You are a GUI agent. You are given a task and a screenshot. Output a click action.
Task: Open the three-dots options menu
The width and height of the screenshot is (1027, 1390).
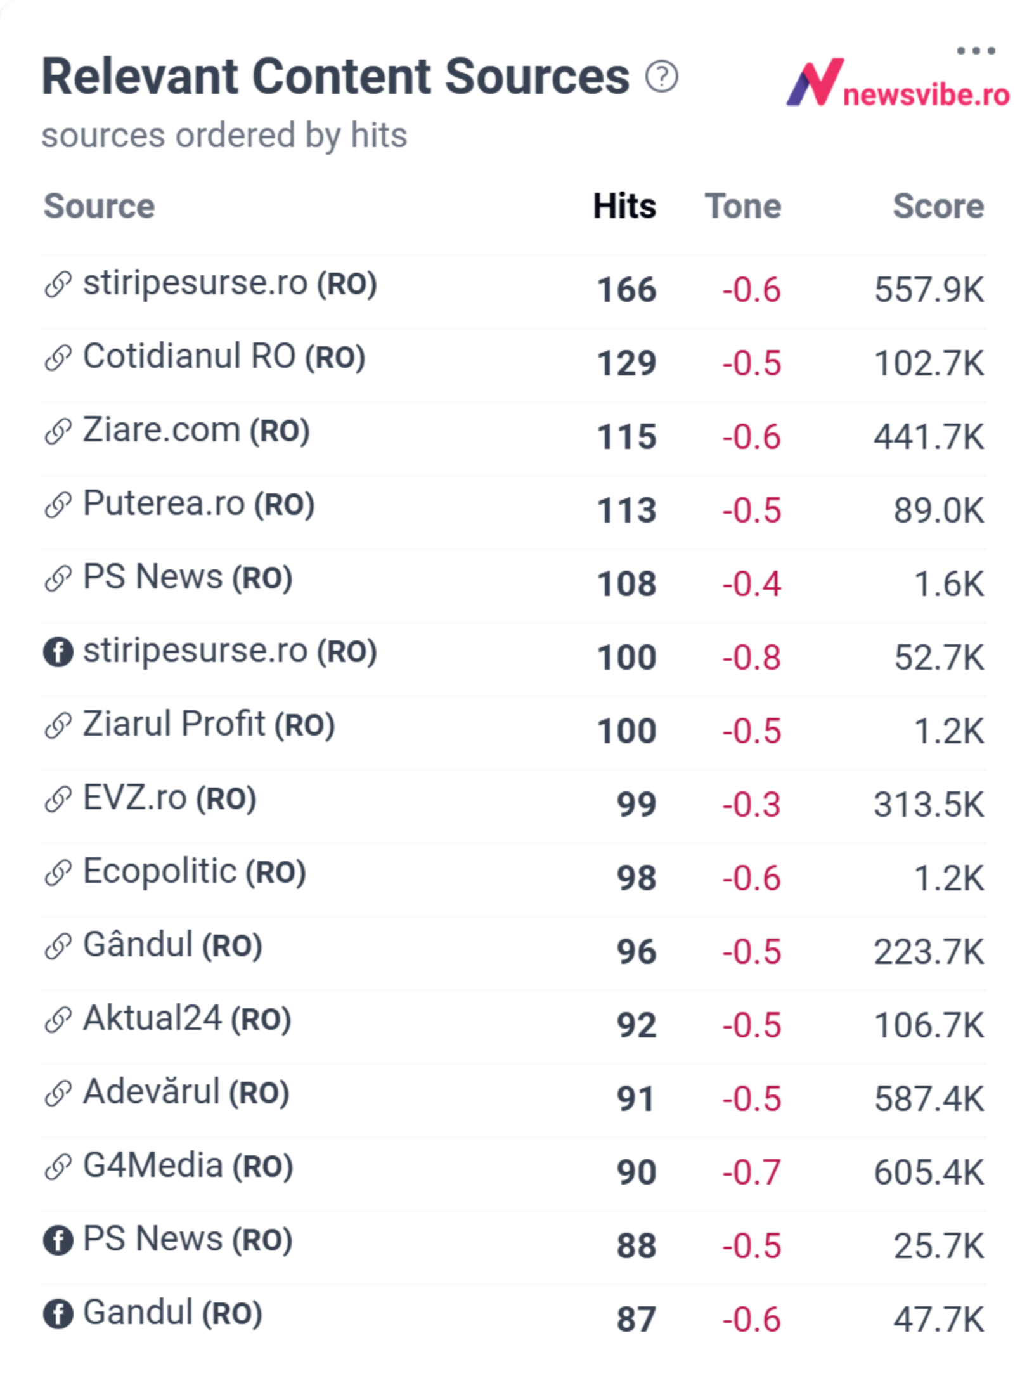point(976,51)
